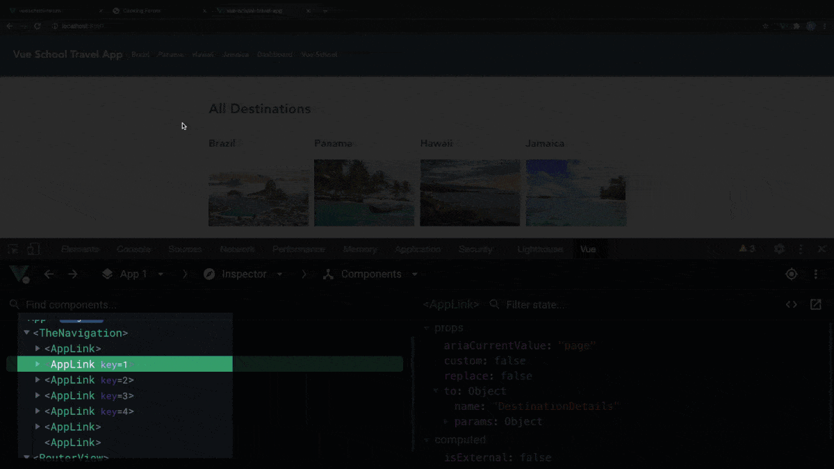Click the warnings counter showing 3
This screenshot has height=469, width=834.
(x=747, y=248)
